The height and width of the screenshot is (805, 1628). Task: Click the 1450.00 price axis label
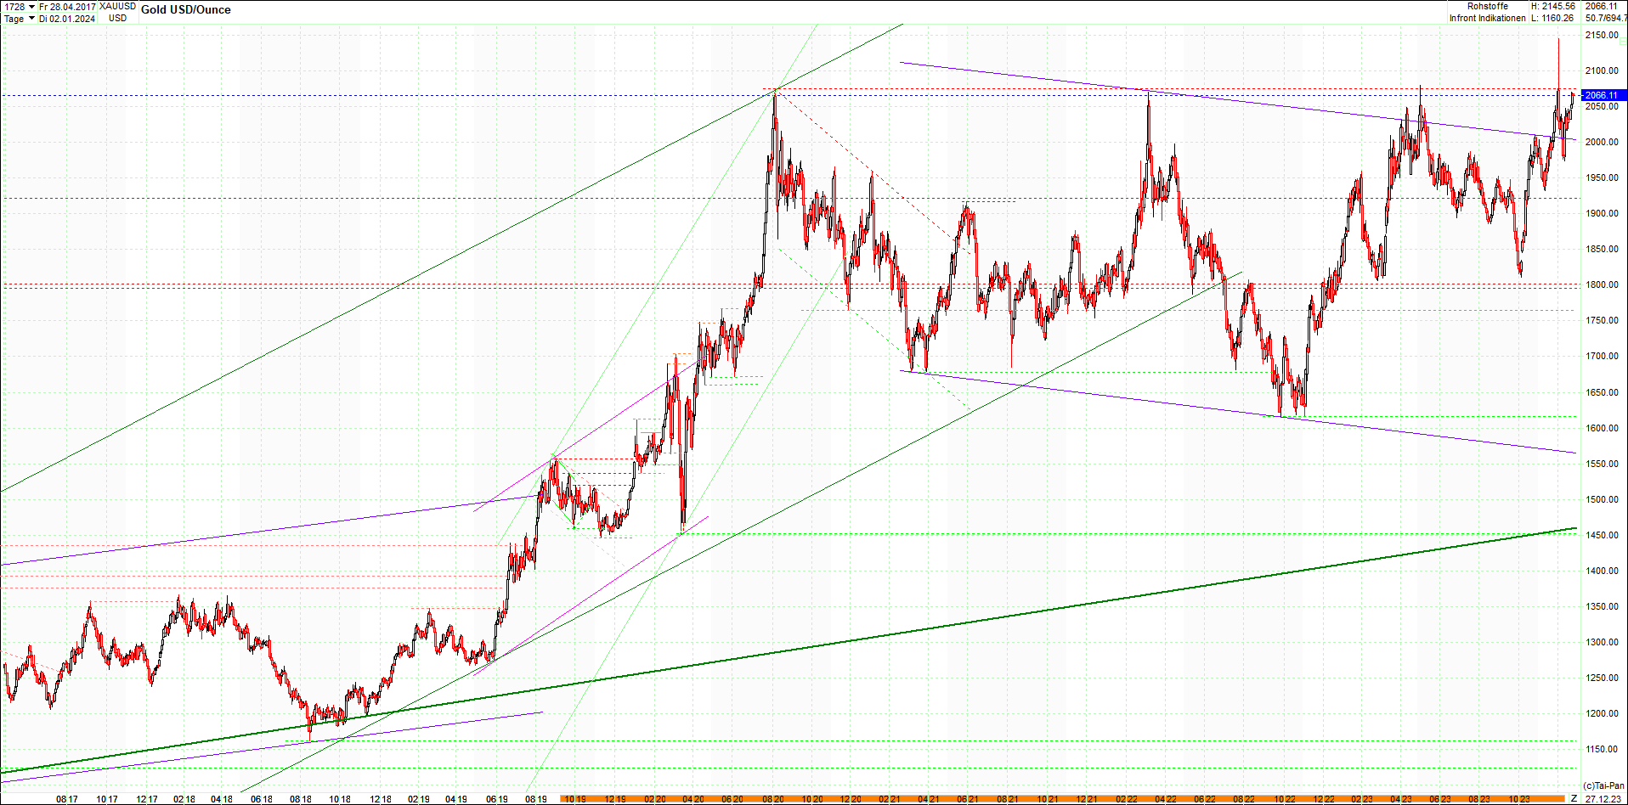(x=1602, y=535)
